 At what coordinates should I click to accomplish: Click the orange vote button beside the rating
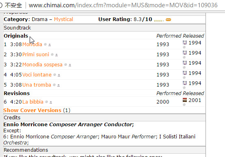coord(168,19)
